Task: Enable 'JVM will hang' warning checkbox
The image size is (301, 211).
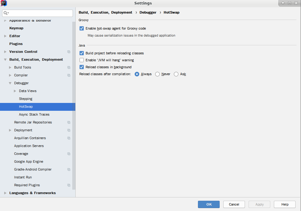Action: click(82, 60)
